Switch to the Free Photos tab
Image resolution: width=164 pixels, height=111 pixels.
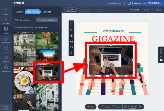click(33, 12)
